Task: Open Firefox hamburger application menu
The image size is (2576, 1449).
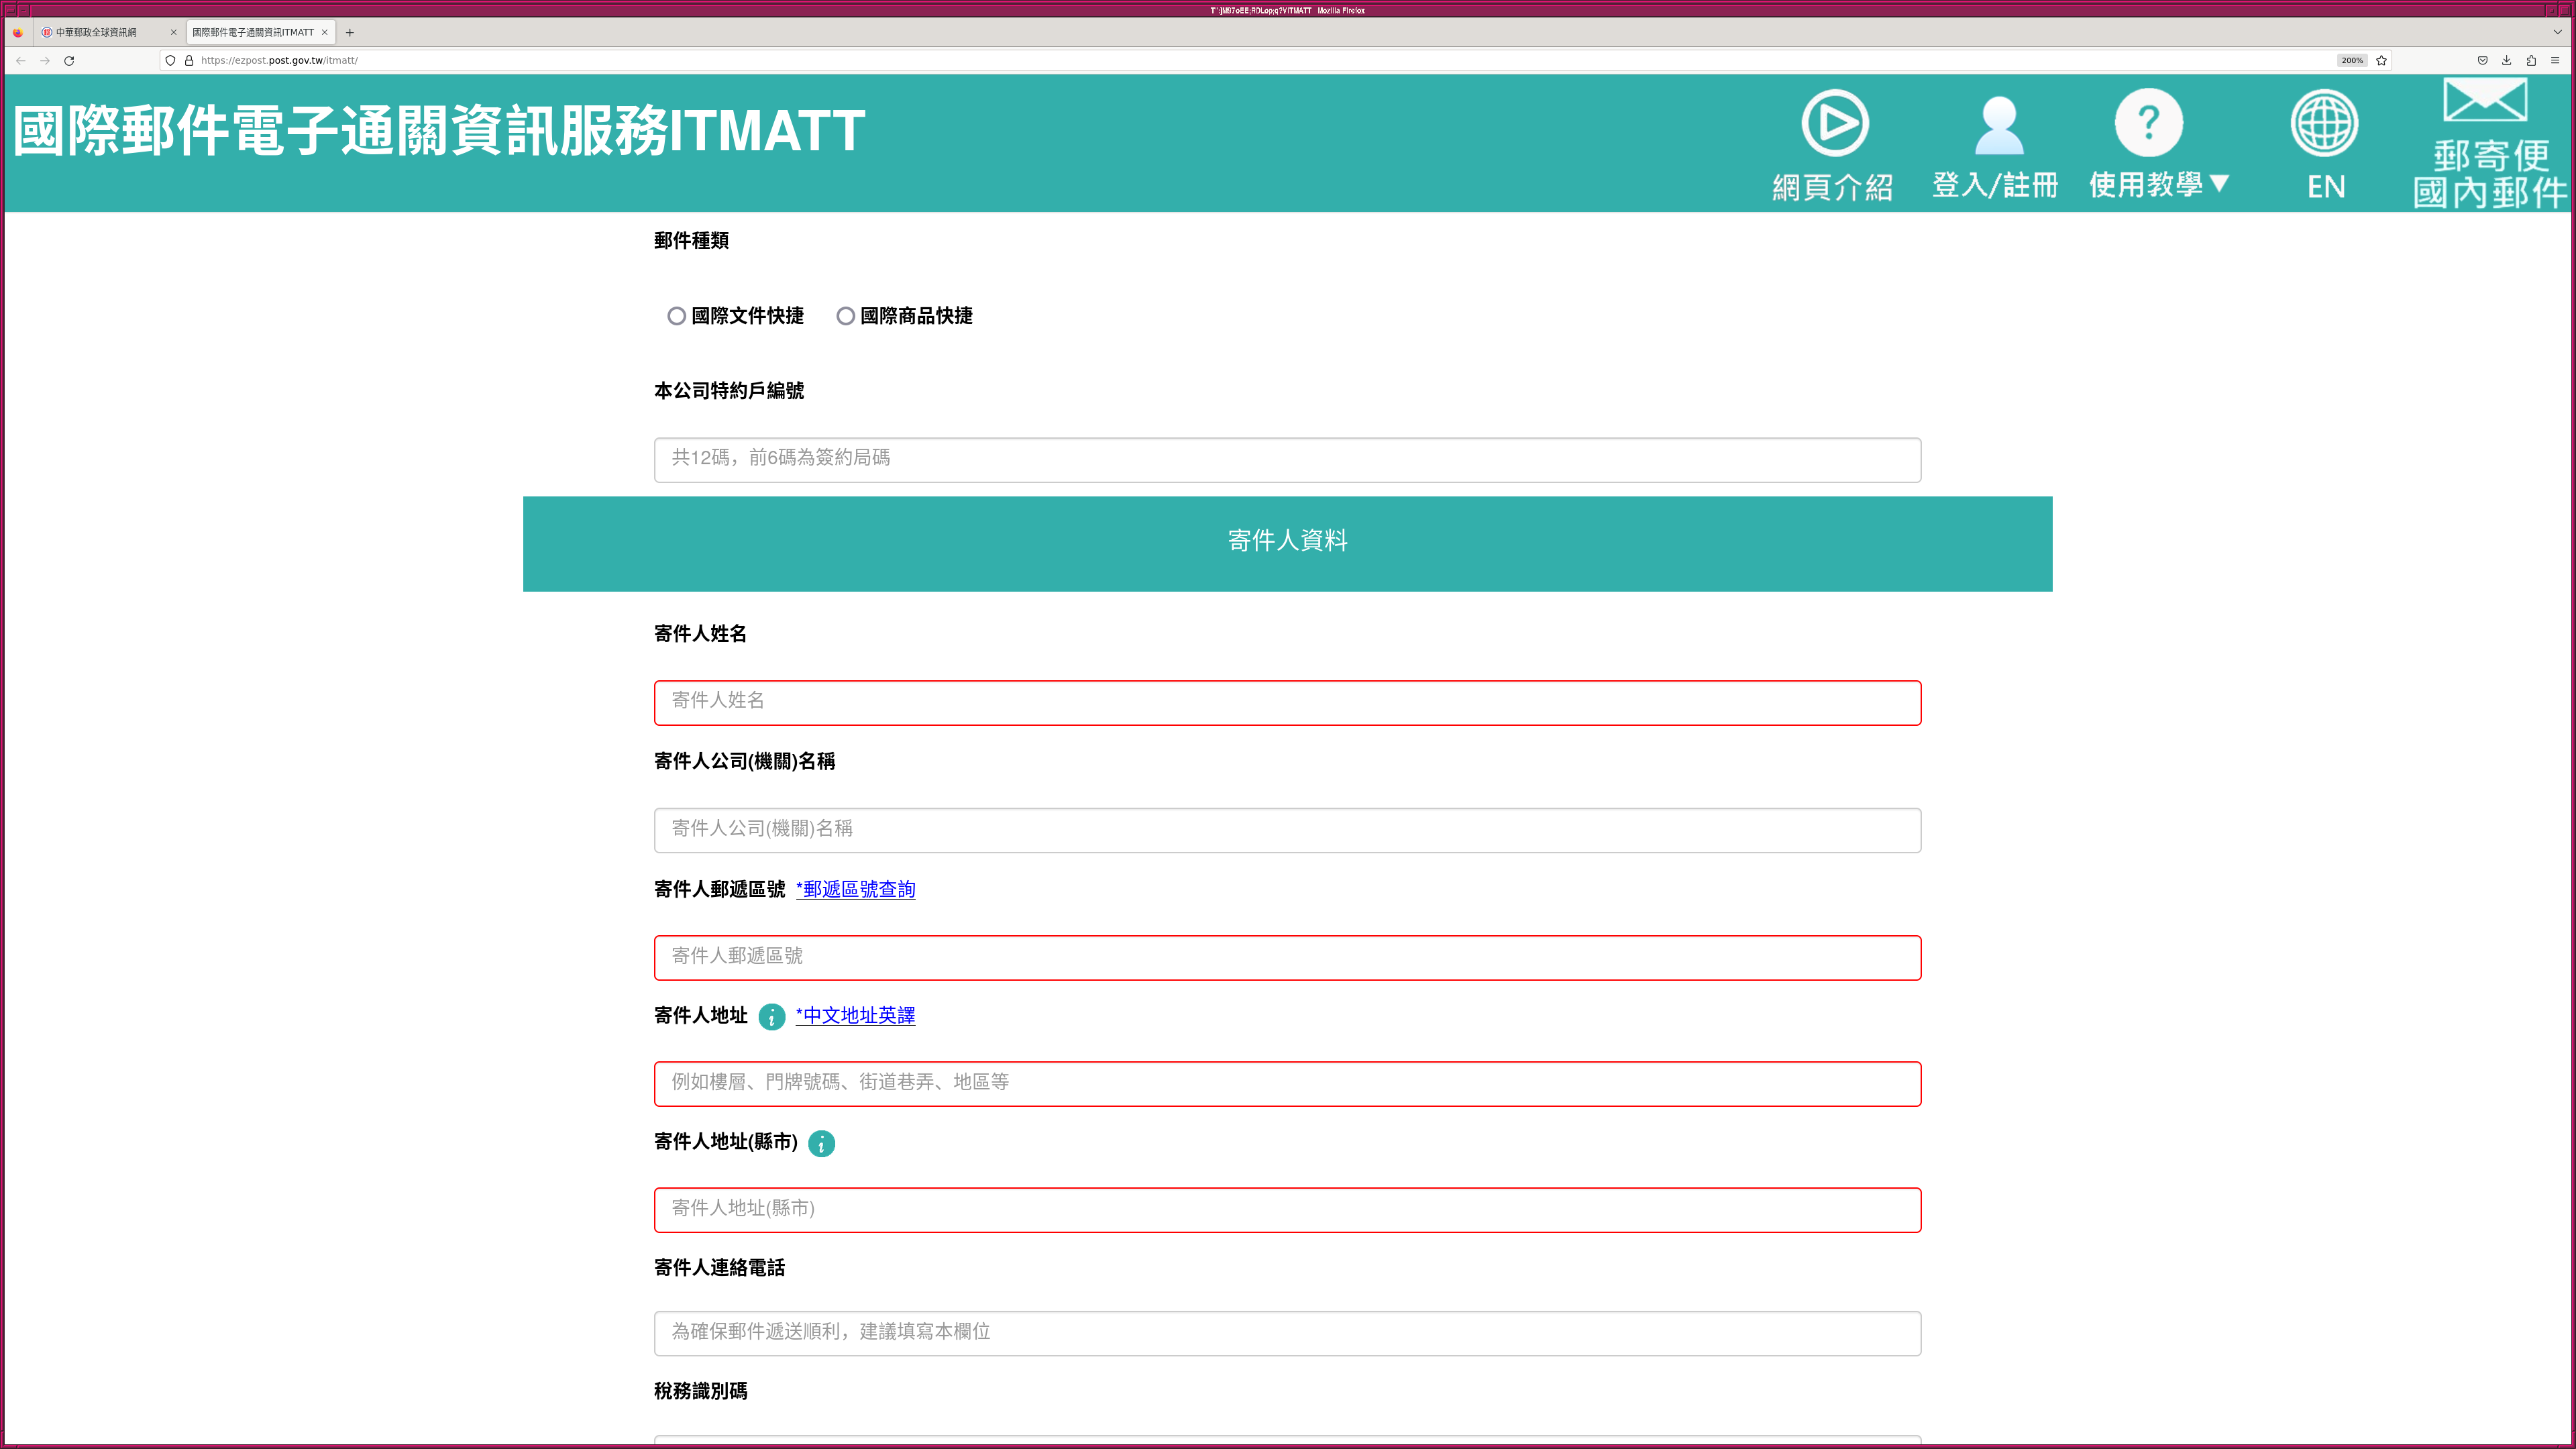Action: (x=2554, y=60)
